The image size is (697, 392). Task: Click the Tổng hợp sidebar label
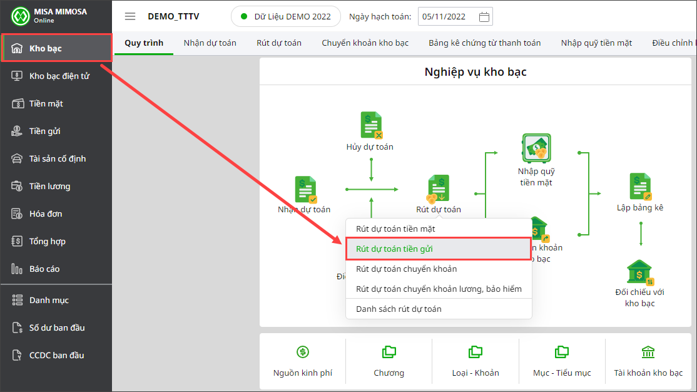(47, 242)
